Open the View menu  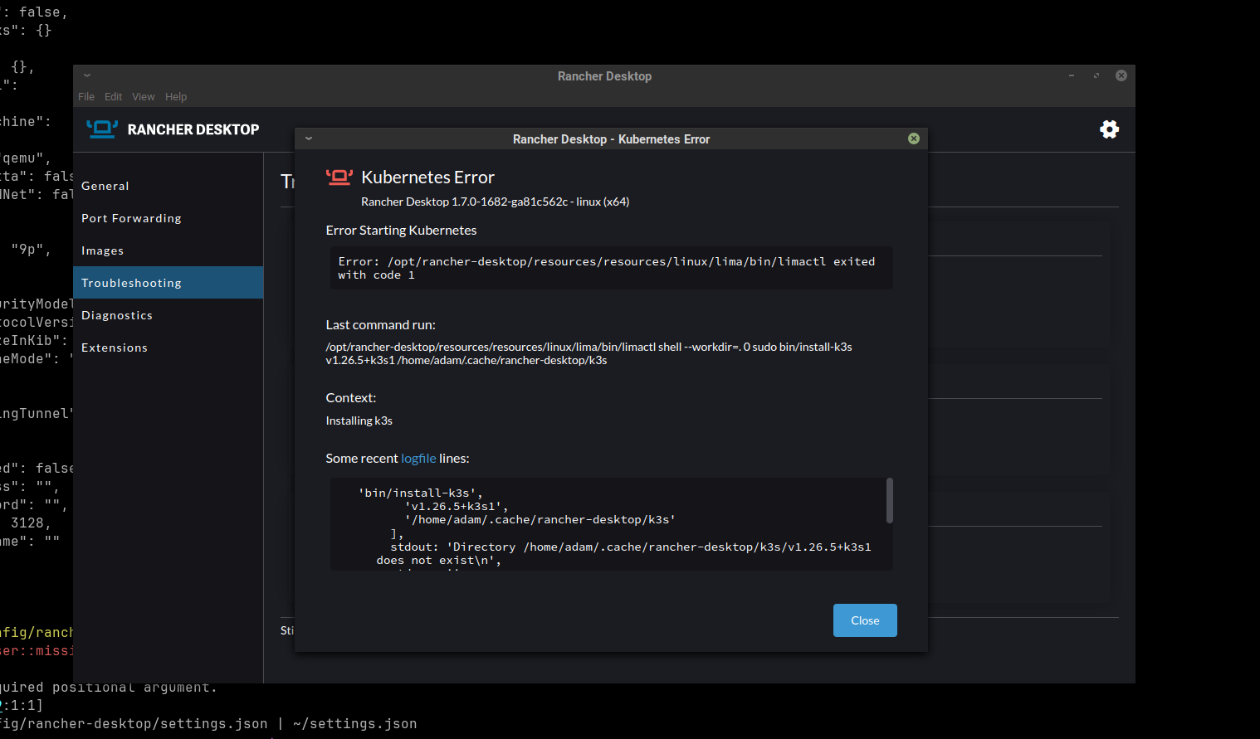143,96
